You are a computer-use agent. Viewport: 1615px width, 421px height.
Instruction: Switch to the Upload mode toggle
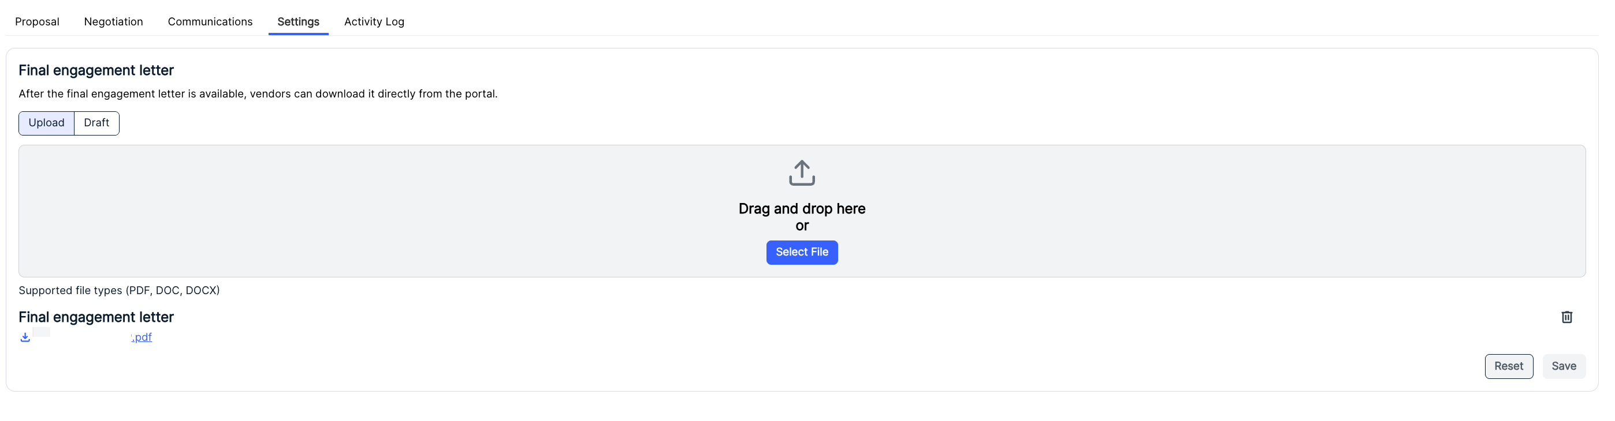(46, 123)
